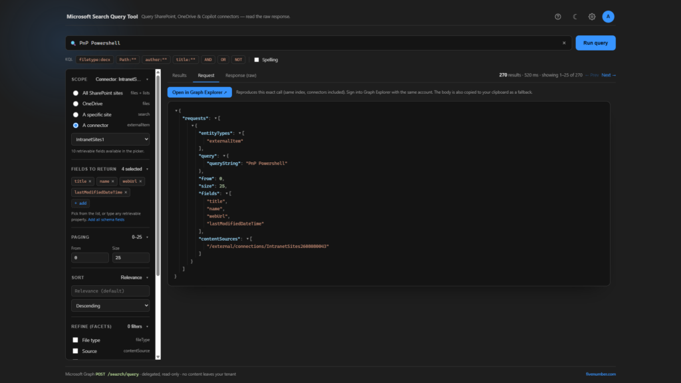Remove the title field chip
Screen dimensions: 681x383
pyautogui.click(x=90, y=181)
